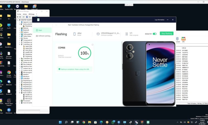Click the SFX icon in archive toolbar
This screenshot has width=208, height=125.
click(x=183, y=39)
